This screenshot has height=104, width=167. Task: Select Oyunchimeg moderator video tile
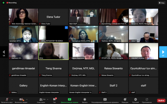click(114, 17)
